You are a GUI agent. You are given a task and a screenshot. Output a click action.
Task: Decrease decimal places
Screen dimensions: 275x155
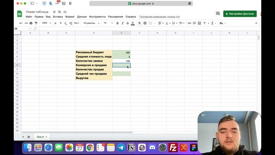click(x=65, y=23)
